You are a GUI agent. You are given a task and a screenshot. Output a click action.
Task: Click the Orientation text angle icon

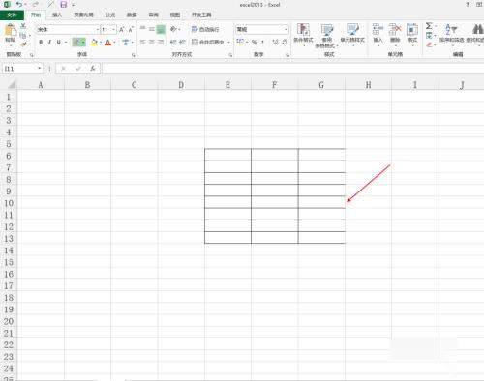(x=174, y=29)
